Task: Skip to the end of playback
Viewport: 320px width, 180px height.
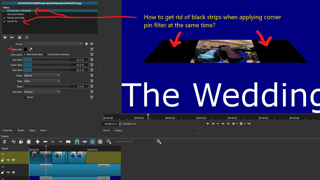Action: tap(228, 124)
